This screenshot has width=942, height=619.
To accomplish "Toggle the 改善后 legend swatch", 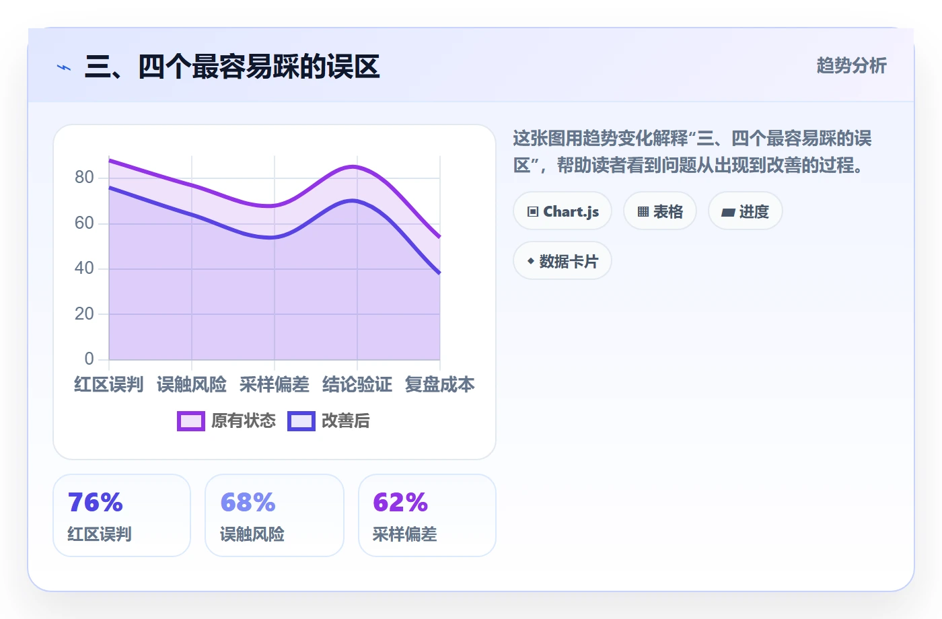I will coord(301,421).
